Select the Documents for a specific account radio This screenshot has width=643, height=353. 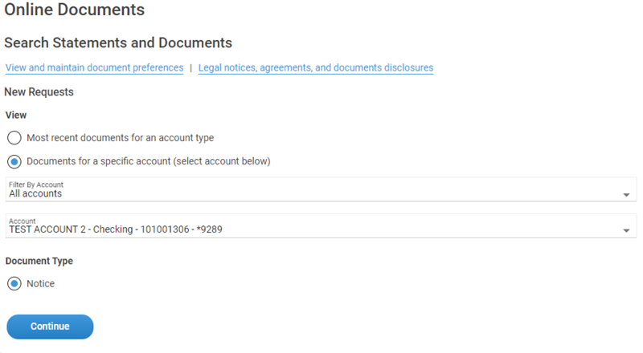point(14,161)
